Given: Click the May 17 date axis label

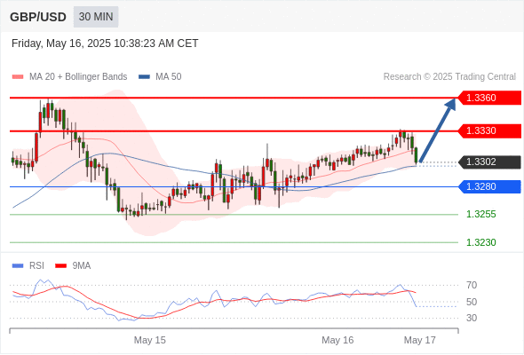Looking at the screenshot, I should (420, 340).
